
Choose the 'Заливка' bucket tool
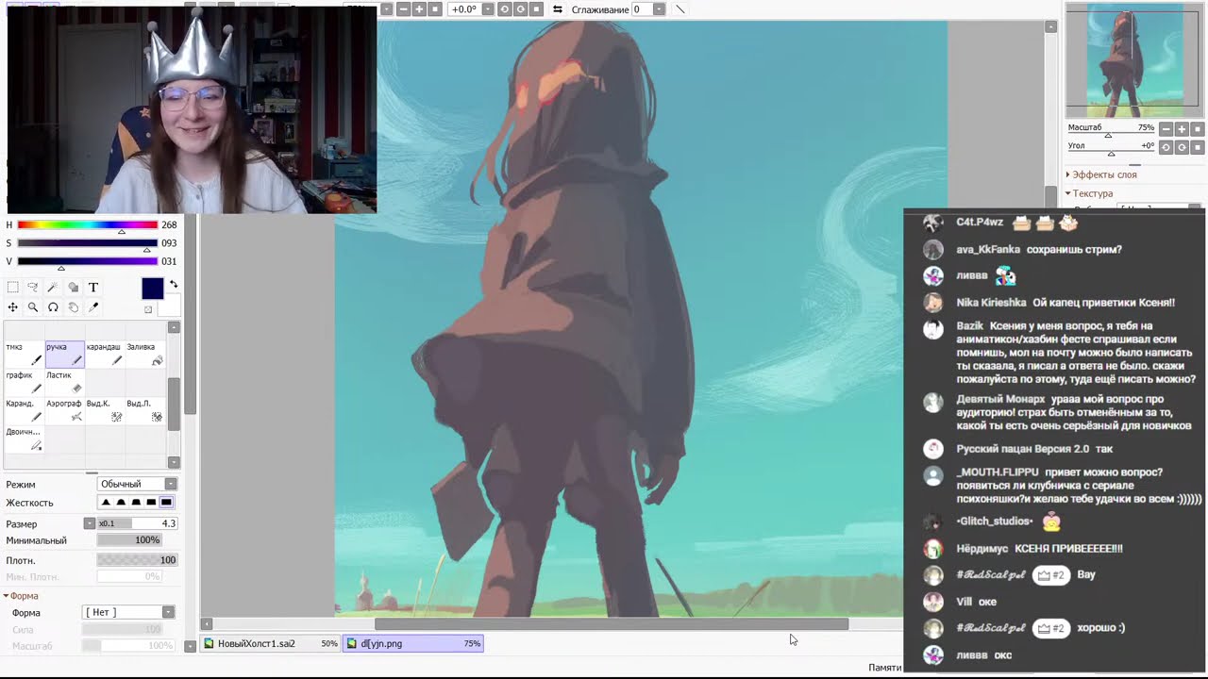(x=145, y=354)
